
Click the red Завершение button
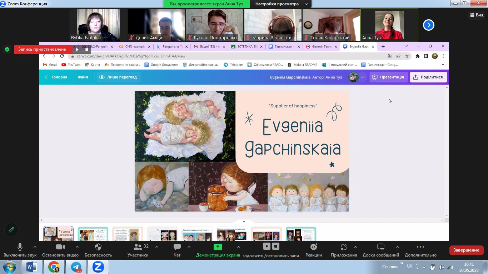click(466, 250)
